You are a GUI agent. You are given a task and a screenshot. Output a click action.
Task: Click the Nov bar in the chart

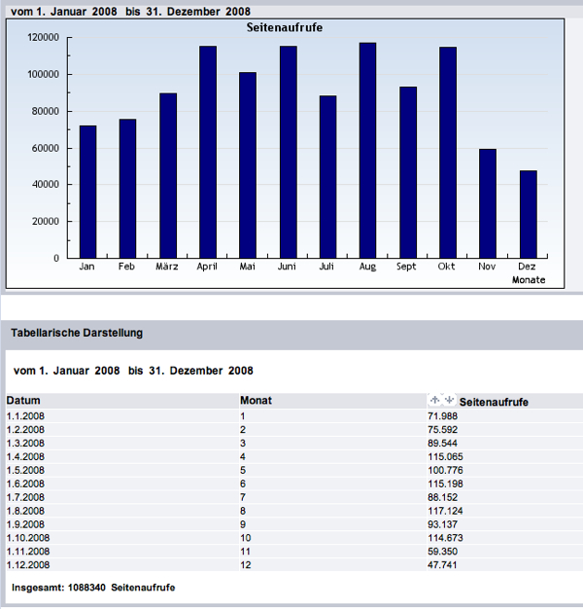tap(488, 203)
